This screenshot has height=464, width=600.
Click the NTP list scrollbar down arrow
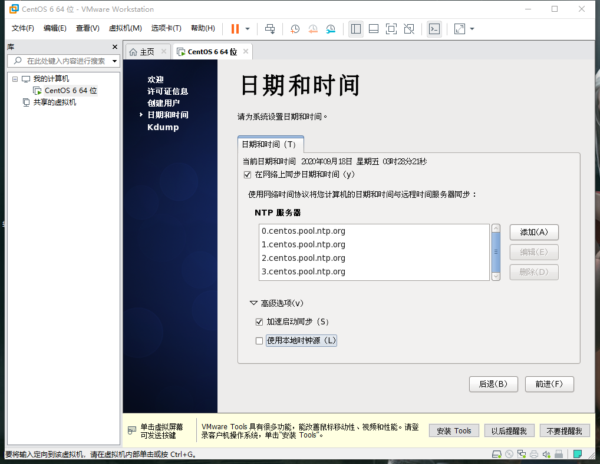point(496,276)
